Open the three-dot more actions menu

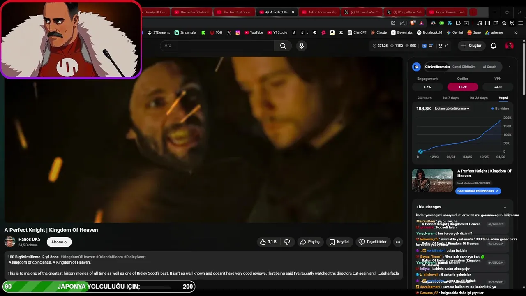click(398, 242)
